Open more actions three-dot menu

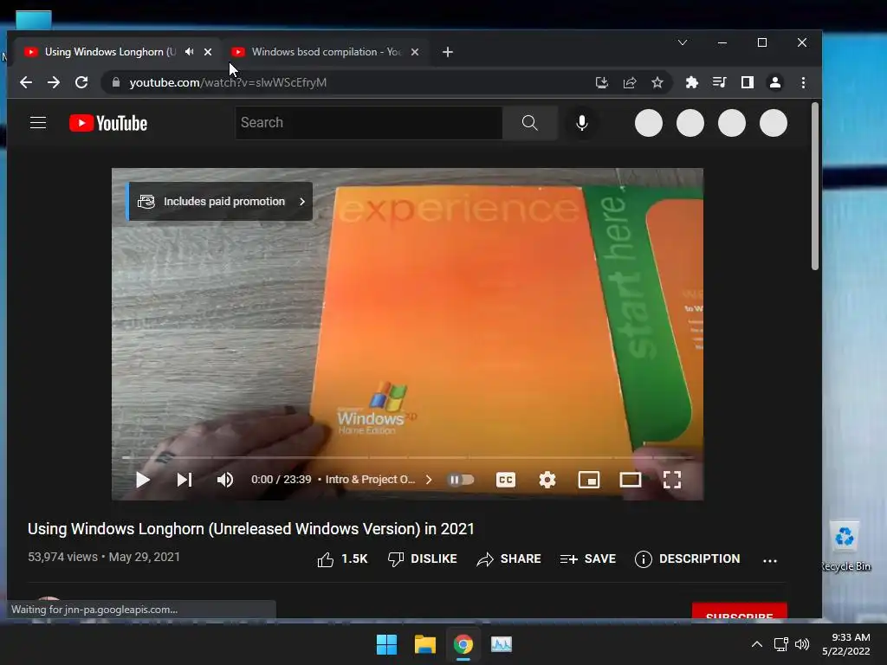(770, 560)
